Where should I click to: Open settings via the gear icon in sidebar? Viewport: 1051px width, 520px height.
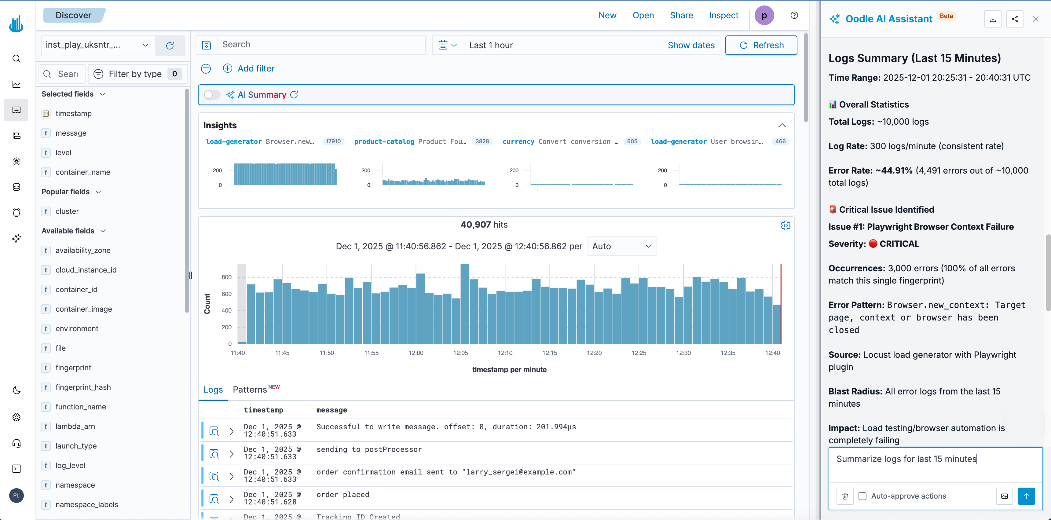pyautogui.click(x=16, y=417)
